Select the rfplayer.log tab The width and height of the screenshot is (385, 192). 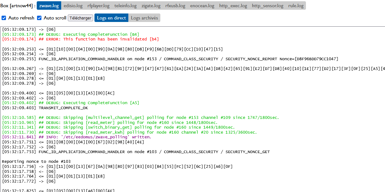point(99,6)
